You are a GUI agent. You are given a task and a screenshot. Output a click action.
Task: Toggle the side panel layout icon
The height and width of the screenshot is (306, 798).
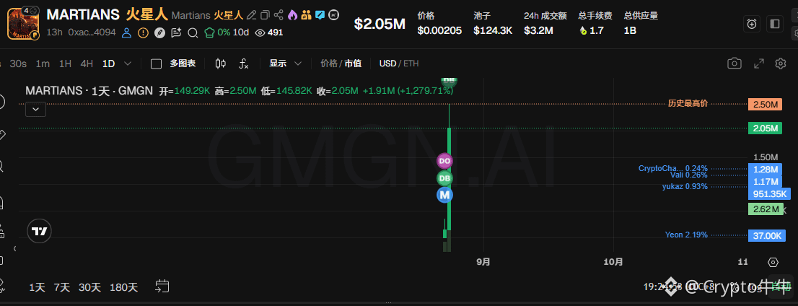click(775, 23)
